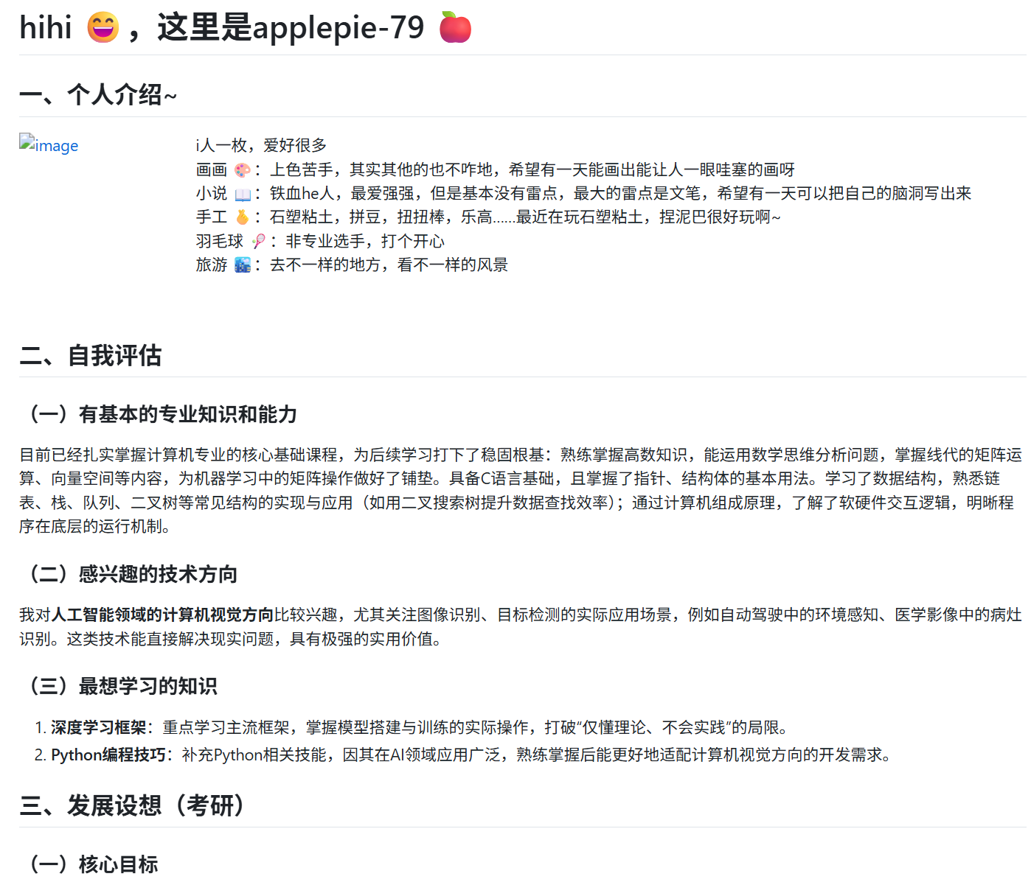Viewport: 1031px width, 882px height.
Task: Click the apple emoji after applepie-79
Action: 455,27
